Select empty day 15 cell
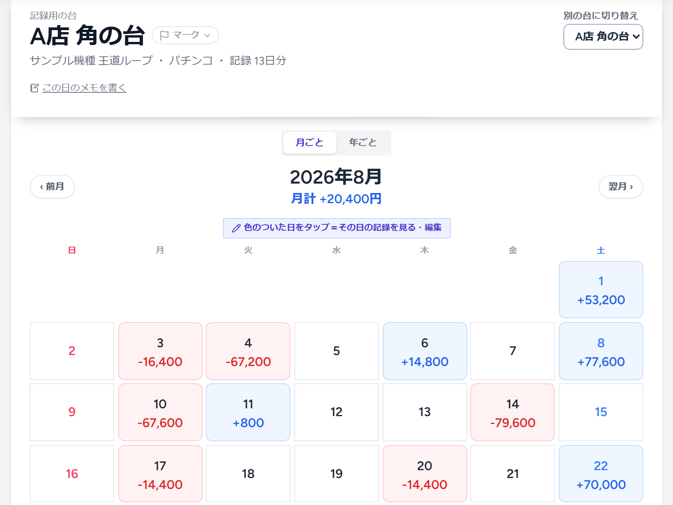The height and width of the screenshot is (505, 673). pos(601,412)
